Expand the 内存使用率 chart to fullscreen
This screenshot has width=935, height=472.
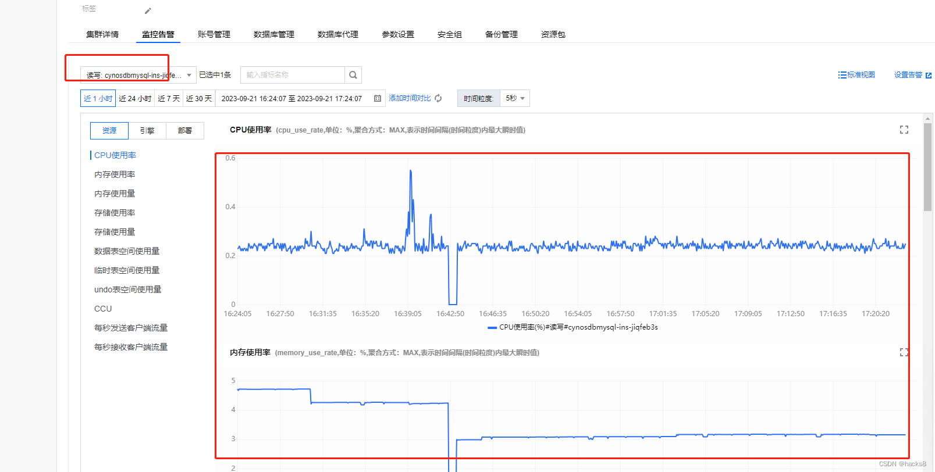point(904,352)
